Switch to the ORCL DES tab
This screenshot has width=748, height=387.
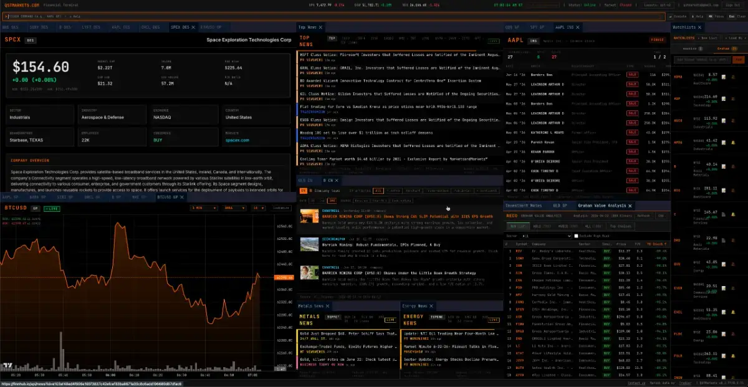150,27
